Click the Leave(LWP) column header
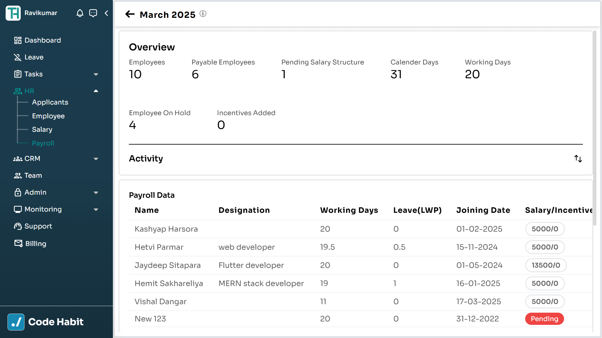 point(417,210)
